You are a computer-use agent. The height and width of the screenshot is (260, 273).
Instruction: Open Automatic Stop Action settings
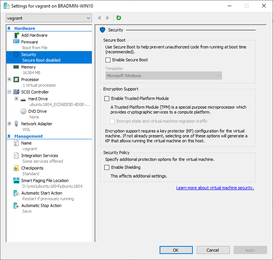(41, 206)
